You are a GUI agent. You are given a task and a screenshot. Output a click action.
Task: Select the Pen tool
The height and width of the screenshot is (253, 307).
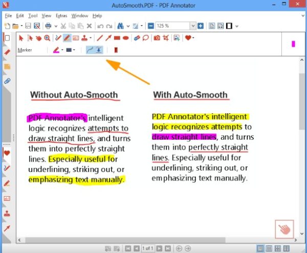[x=58, y=38]
